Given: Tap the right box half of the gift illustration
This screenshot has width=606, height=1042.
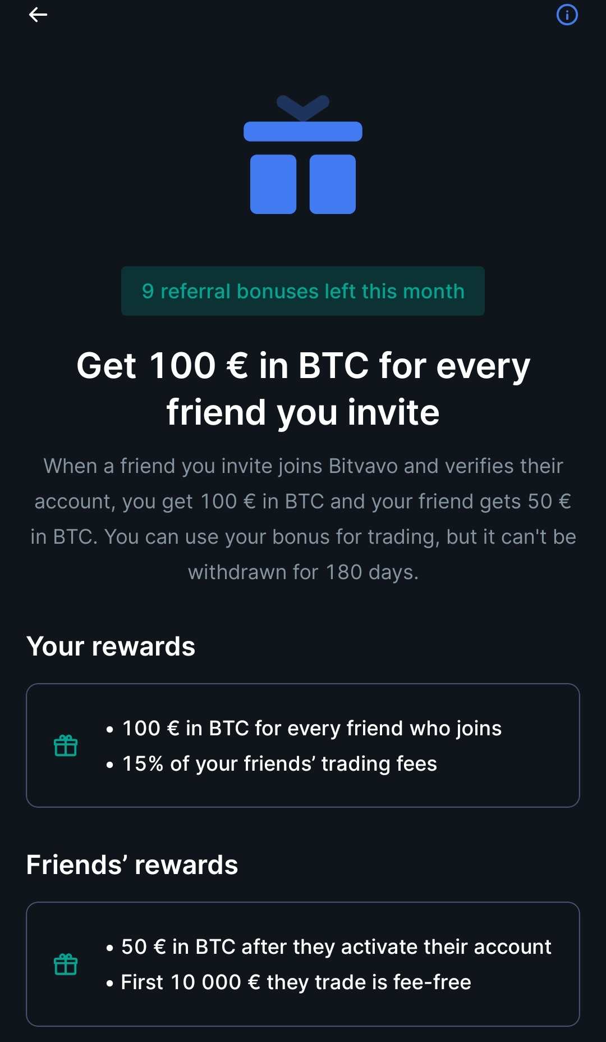Looking at the screenshot, I should pyautogui.click(x=333, y=184).
